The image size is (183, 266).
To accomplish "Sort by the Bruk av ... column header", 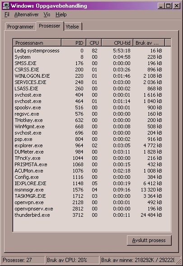I will [x=149, y=43].
